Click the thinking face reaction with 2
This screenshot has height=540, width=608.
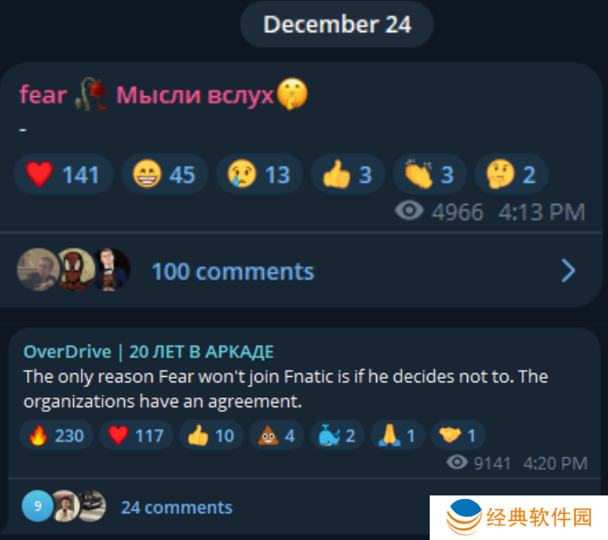[512, 174]
